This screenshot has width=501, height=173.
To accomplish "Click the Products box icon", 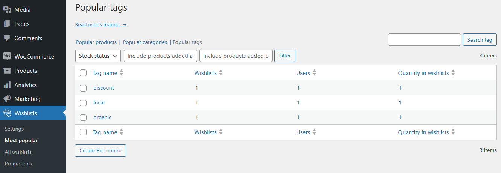I will [x=7, y=71].
